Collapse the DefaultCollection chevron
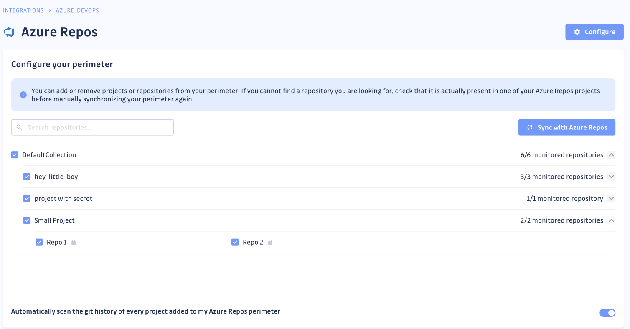The width and height of the screenshot is (630, 329). point(611,155)
